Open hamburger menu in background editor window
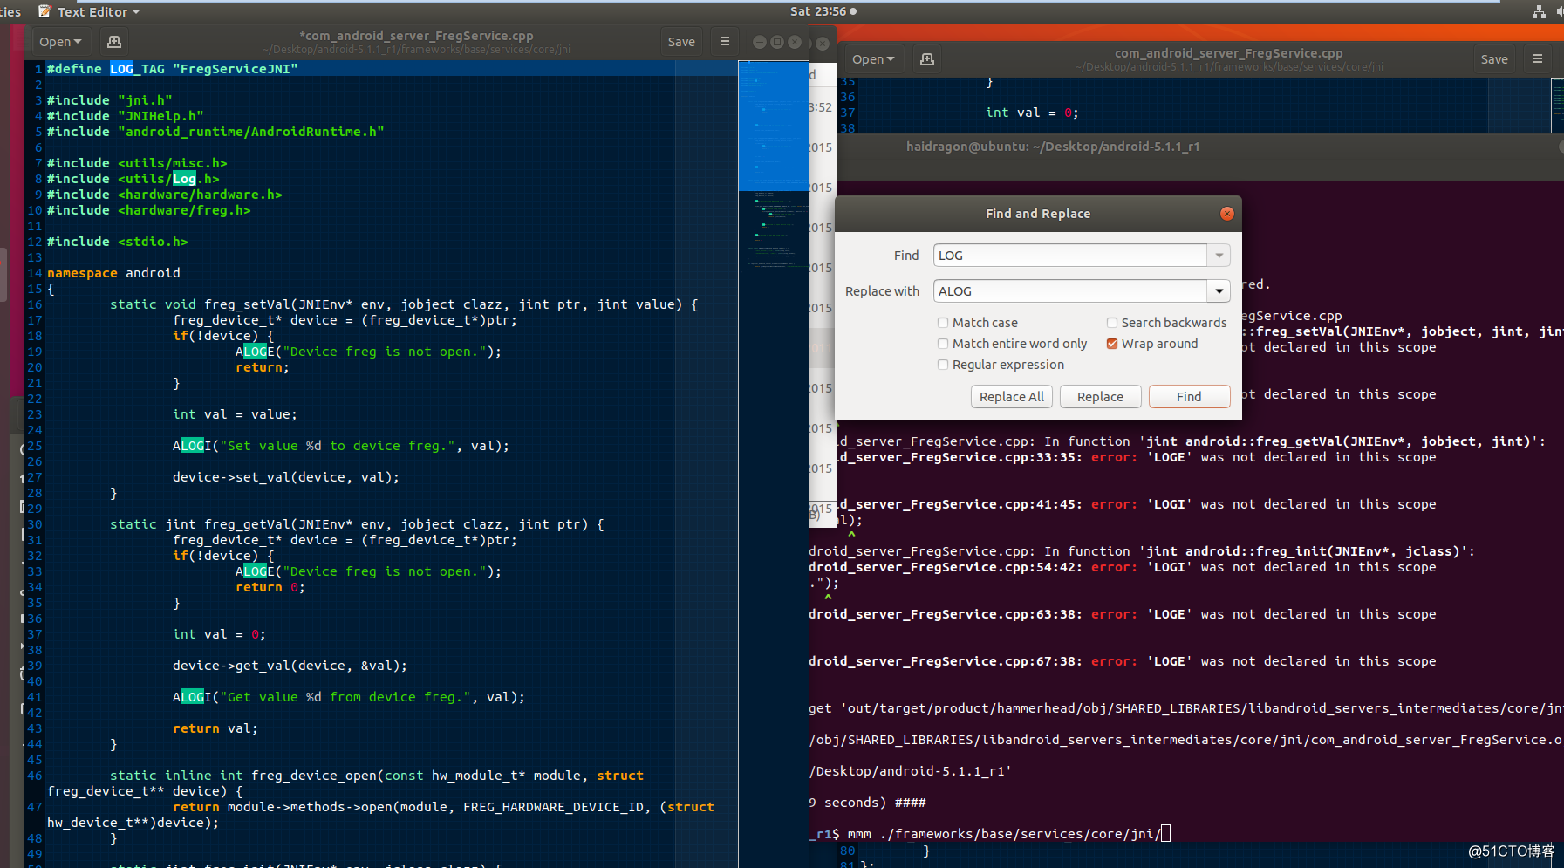This screenshot has width=1564, height=868. 1538,59
